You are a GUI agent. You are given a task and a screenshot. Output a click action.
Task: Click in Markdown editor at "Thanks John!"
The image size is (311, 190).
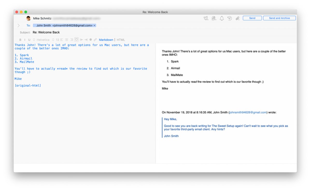pyautogui.click(x=25, y=45)
